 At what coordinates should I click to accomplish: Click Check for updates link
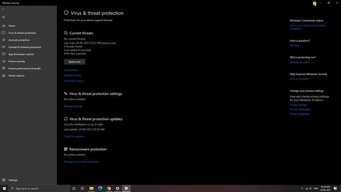click(74, 137)
